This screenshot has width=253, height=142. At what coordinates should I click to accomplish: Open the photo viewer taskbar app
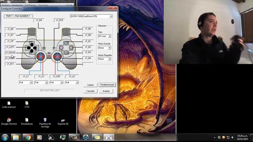coord(74,137)
